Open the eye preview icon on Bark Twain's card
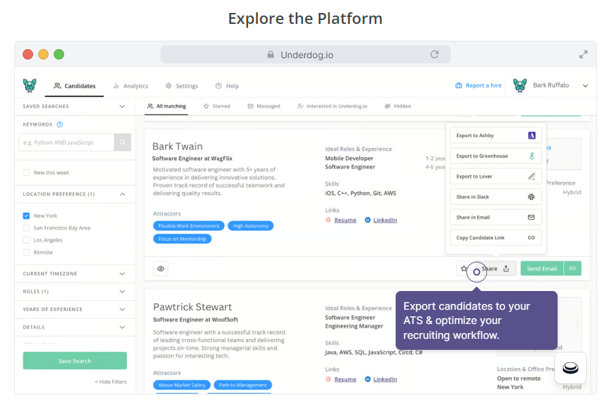Image resolution: width=612 pixels, height=410 pixels. 160,268
